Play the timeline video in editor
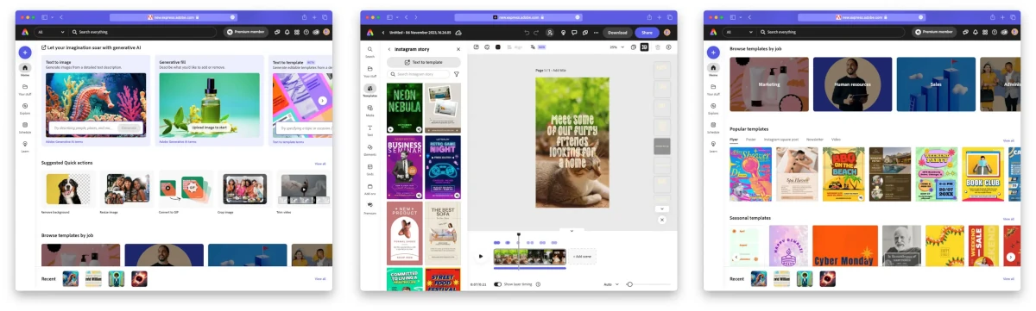 (x=481, y=256)
